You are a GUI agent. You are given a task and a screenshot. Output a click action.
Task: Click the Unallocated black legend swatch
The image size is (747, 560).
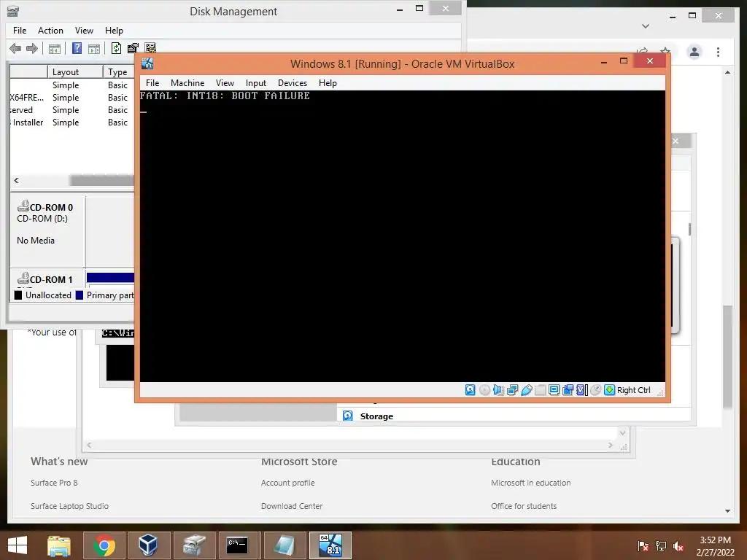point(18,295)
